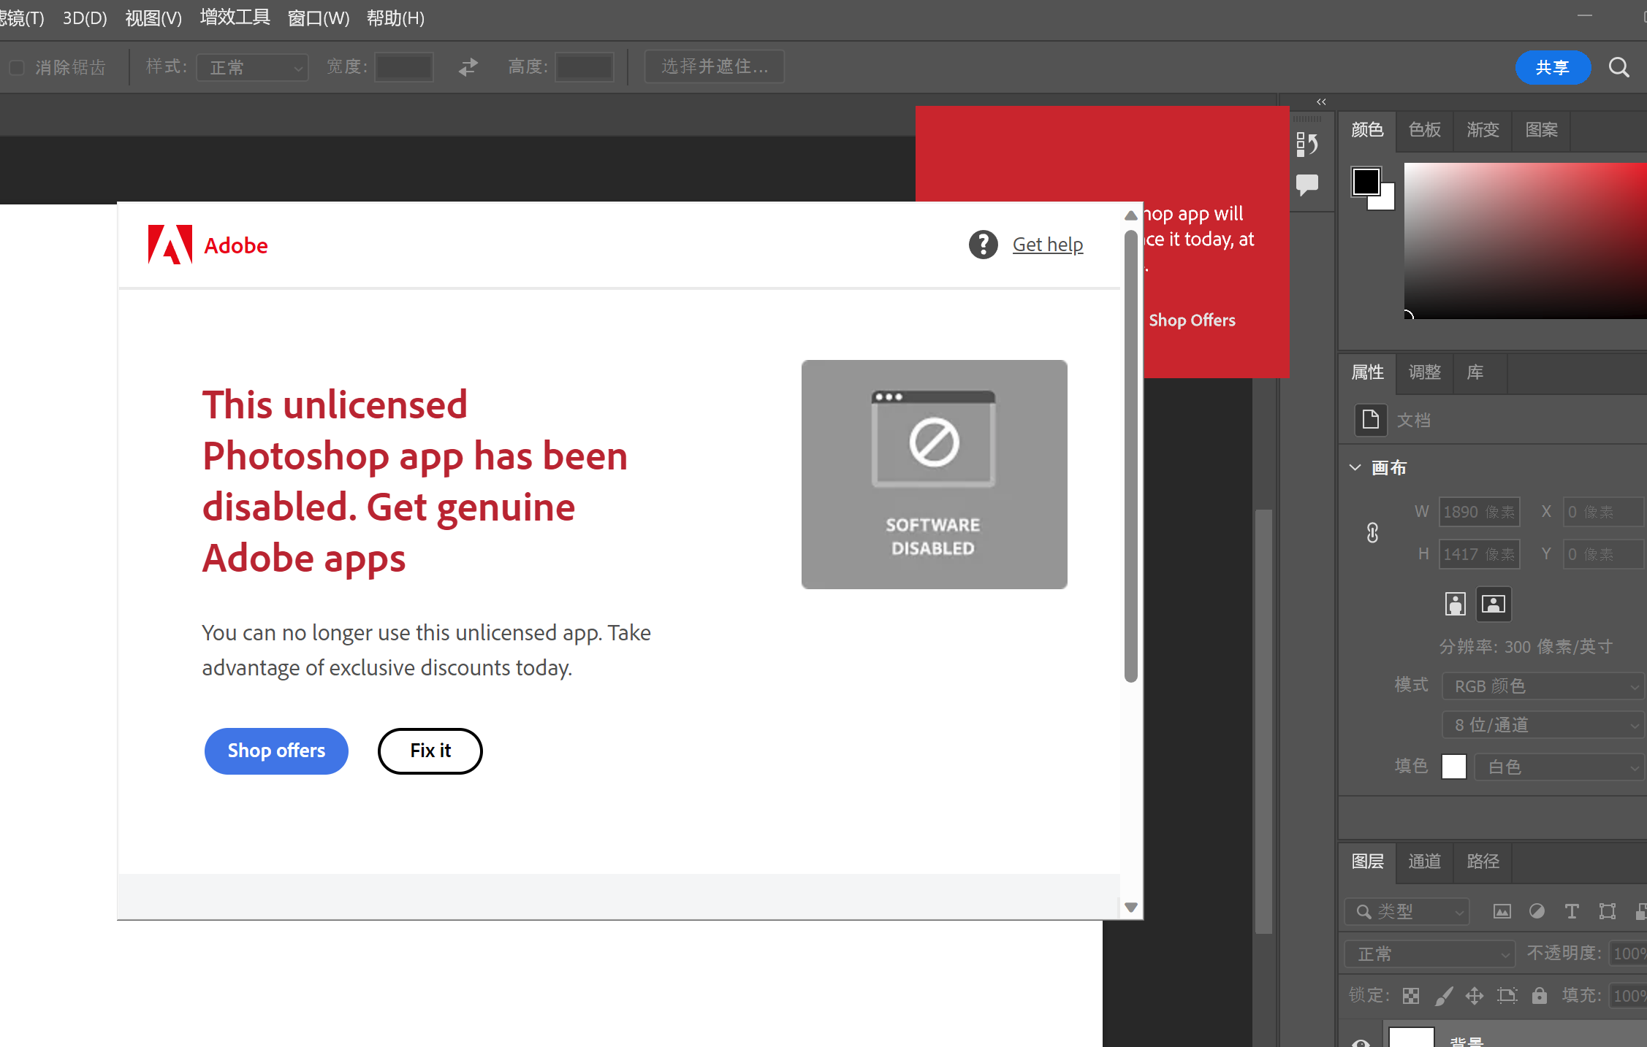The width and height of the screenshot is (1647, 1047).
Task: Open the 增效工具 plugins menu
Action: pos(235,18)
